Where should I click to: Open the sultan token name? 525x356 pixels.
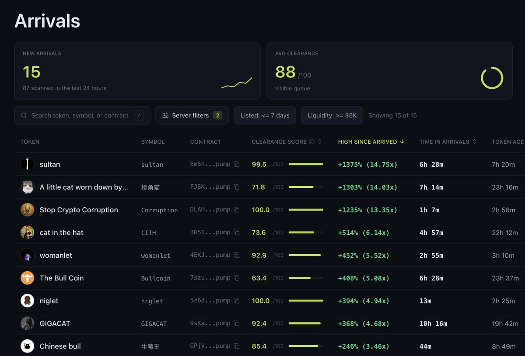[50, 164]
